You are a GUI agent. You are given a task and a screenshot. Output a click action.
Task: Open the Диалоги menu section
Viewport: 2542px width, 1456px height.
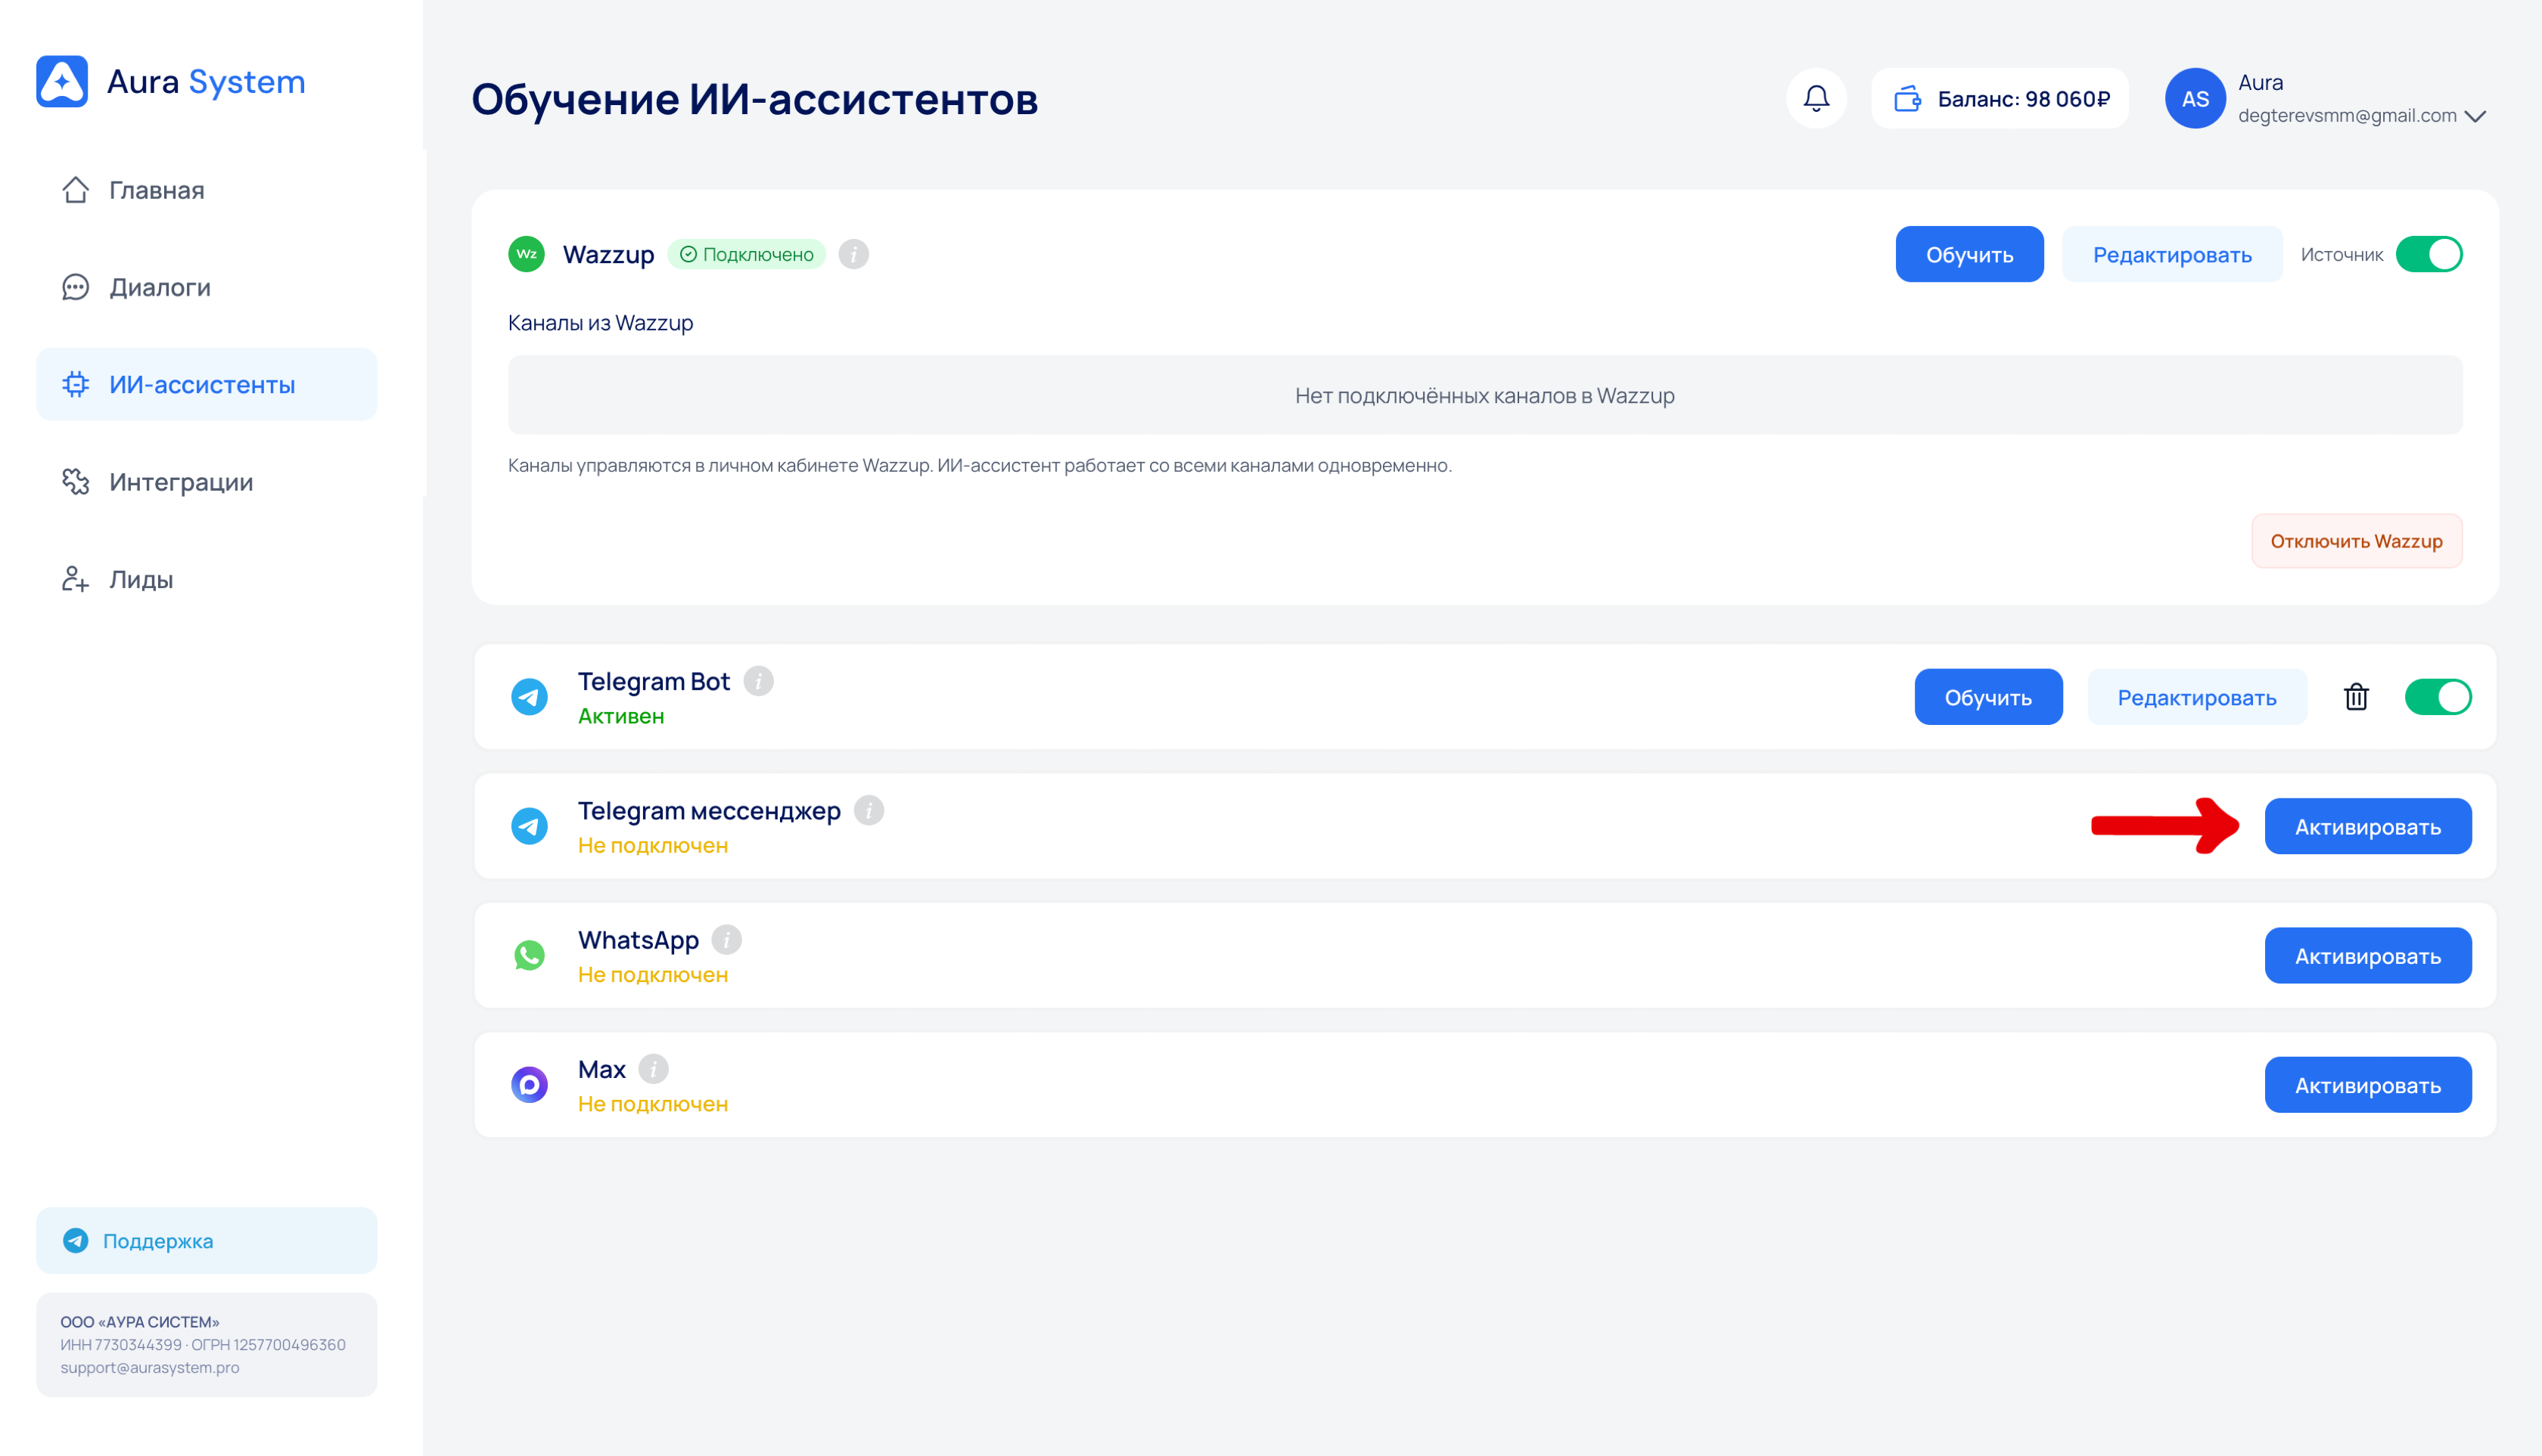pos(160,287)
